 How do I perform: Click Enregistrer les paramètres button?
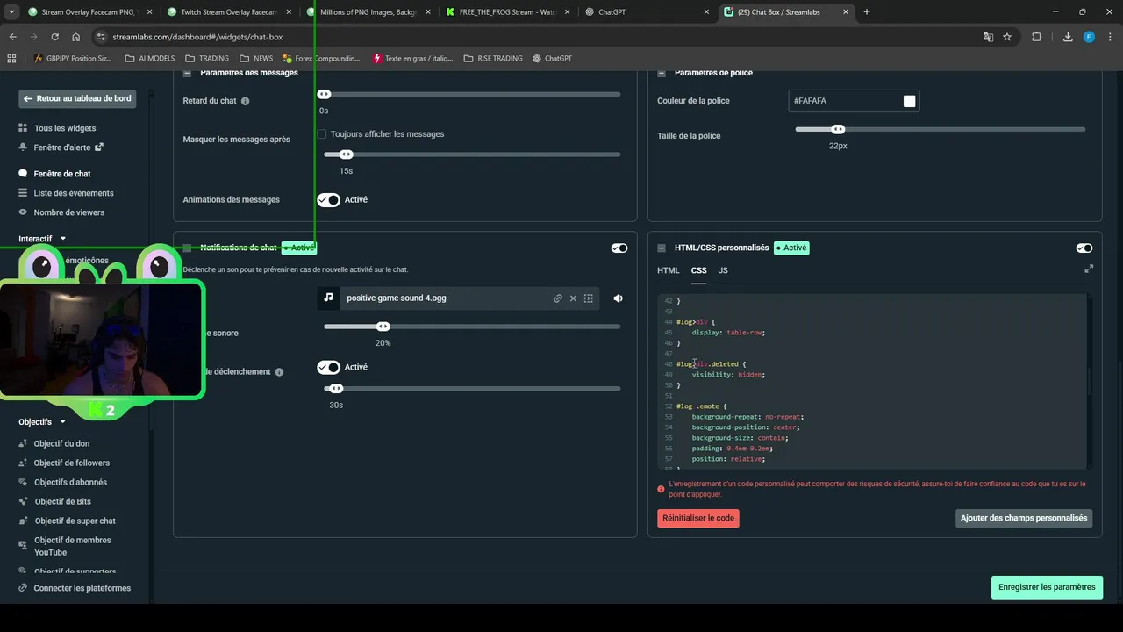(x=1047, y=587)
